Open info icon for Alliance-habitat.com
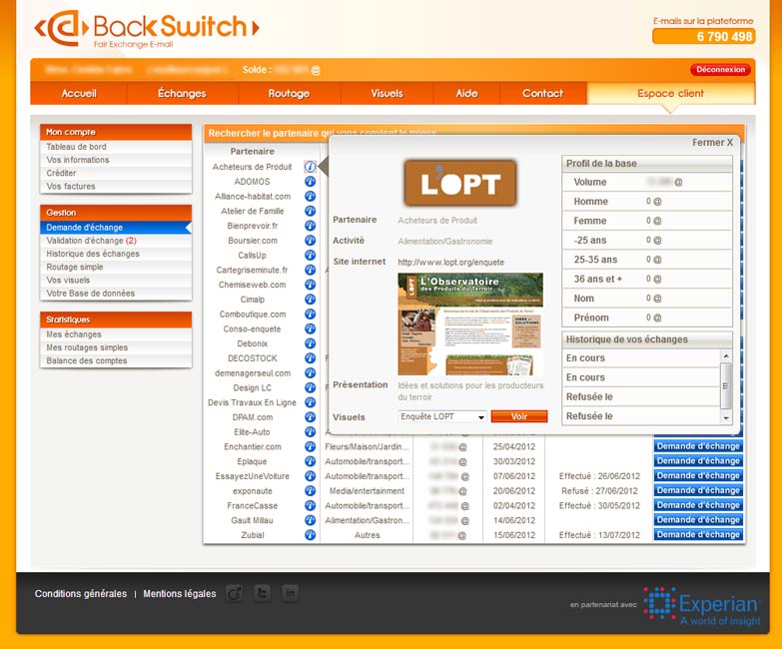This screenshot has height=649, width=782. point(310,196)
